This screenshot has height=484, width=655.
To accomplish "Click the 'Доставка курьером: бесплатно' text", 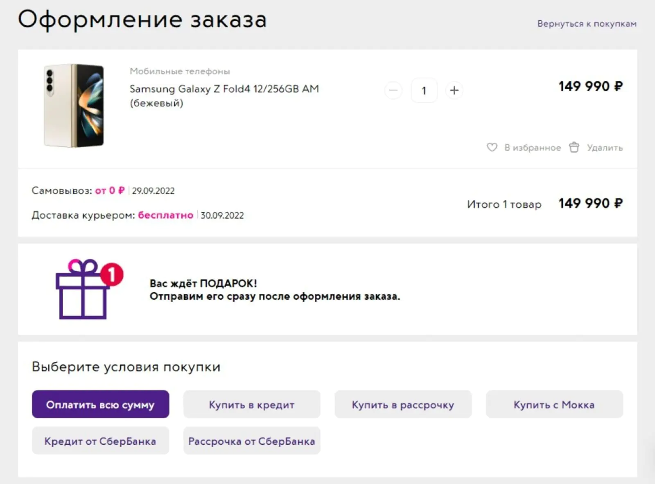I will (x=113, y=215).
